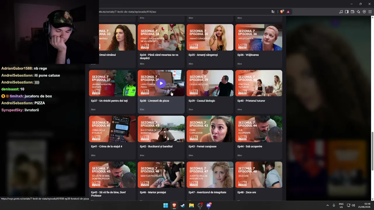Viewport: 374px width, 210px height.
Task: Open Episode 36 Vrăjitoarea thumbnail
Action: 259,37
